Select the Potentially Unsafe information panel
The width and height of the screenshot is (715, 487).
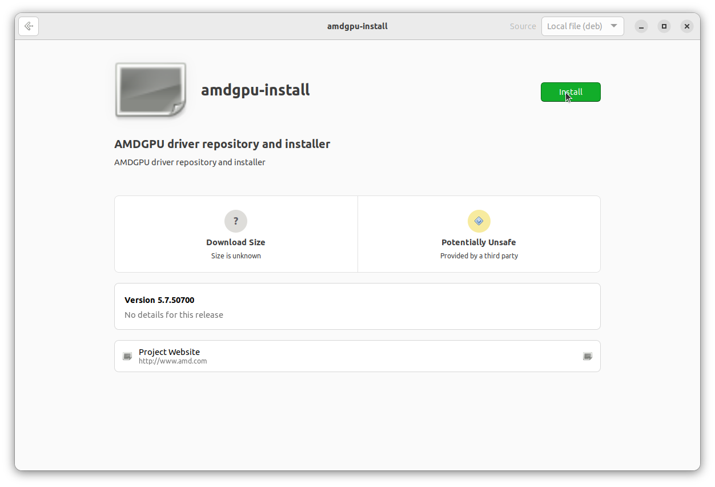point(479,234)
